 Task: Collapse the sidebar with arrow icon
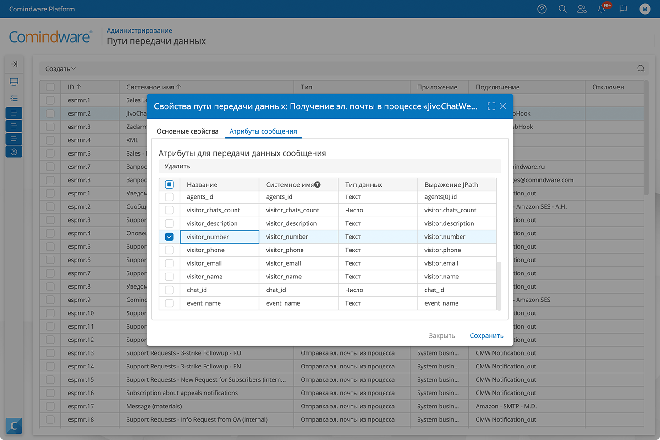point(14,64)
